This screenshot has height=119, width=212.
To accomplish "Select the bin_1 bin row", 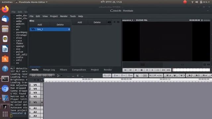I will [x=50, y=29].
